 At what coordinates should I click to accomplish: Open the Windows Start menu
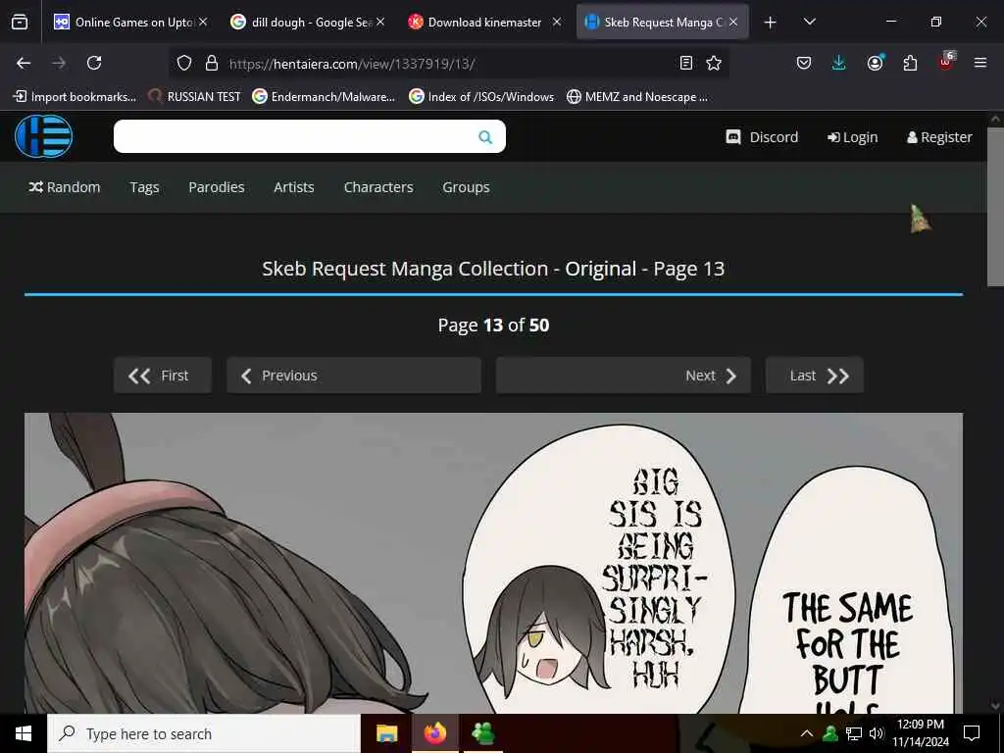click(24, 733)
